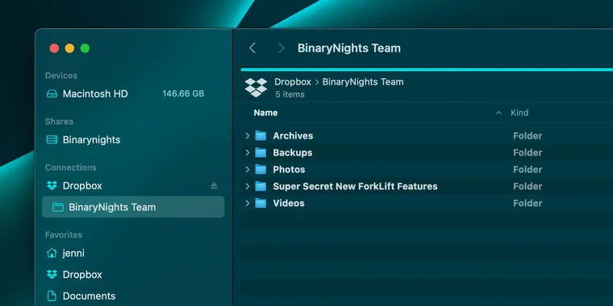This screenshot has width=613, height=306.
Task: Click the green full-screen window button
Action: [x=85, y=48]
